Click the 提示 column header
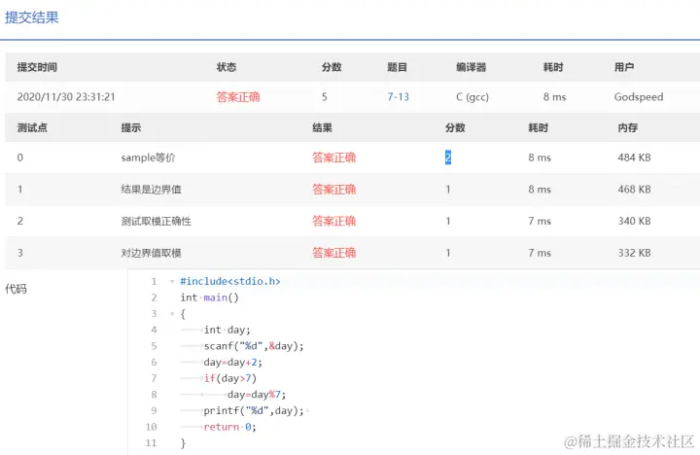 pos(131,127)
